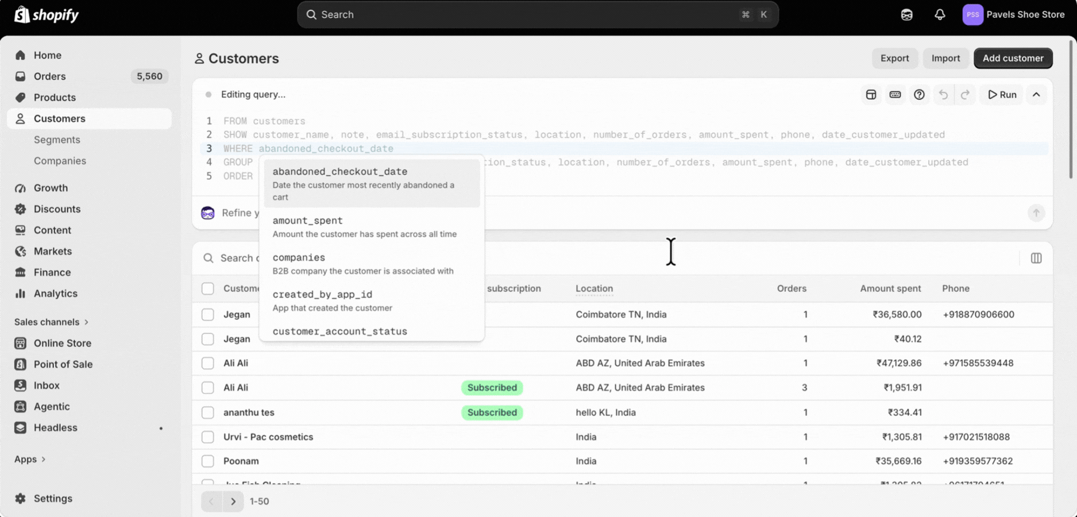
Task: Click the page vertical scrollbar
Action: pyautogui.click(x=1070, y=109)
